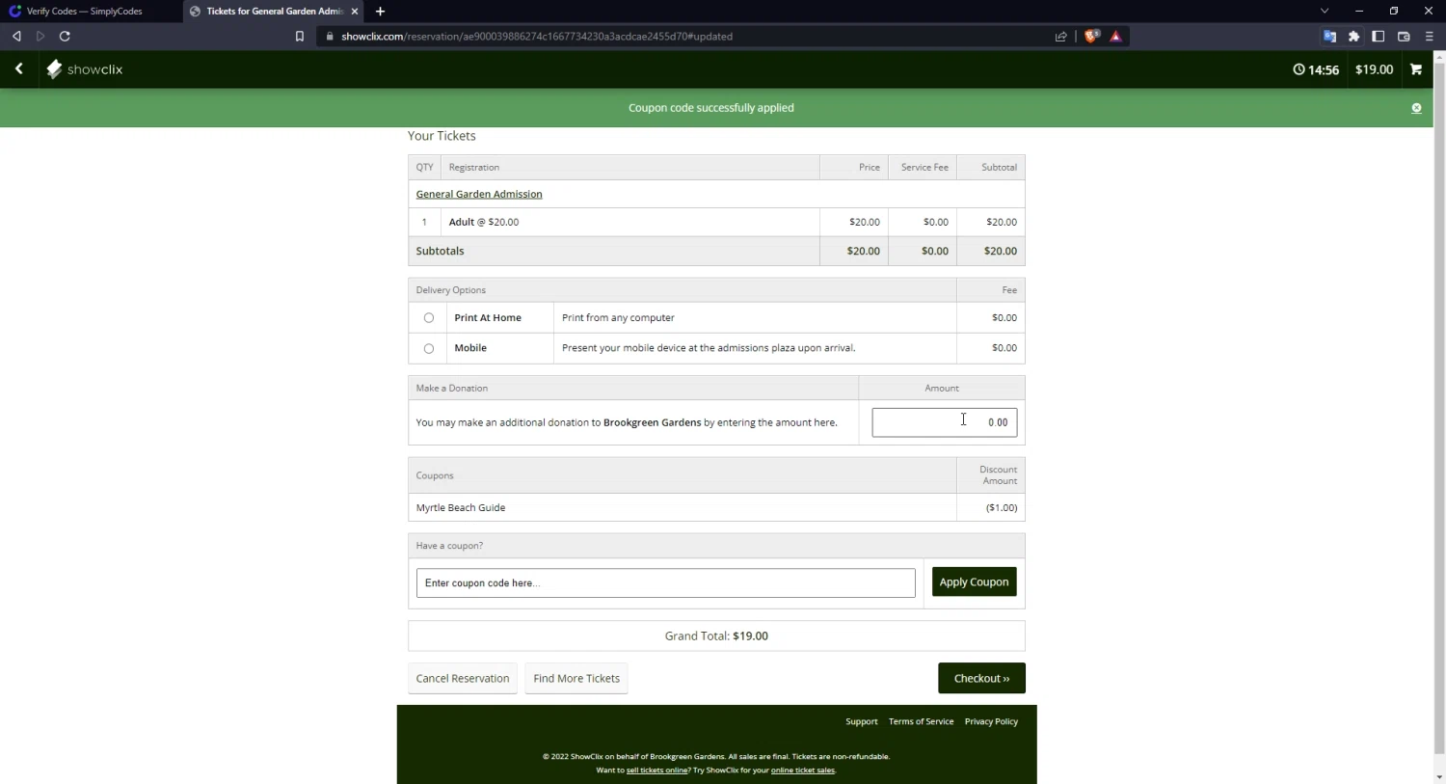1446x784 pixels.
Task: Reload the page with refresh icon
Action: [x=65, y=37]
